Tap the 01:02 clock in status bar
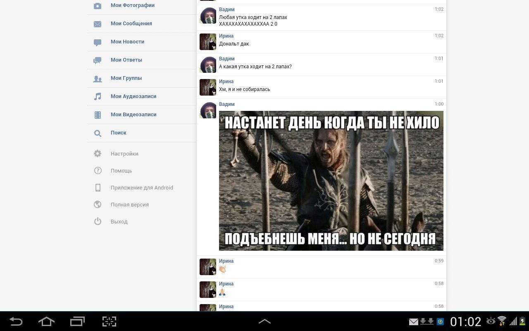This screenshot has width=529, height=331. pyautogui.click(x=466, y=322)
